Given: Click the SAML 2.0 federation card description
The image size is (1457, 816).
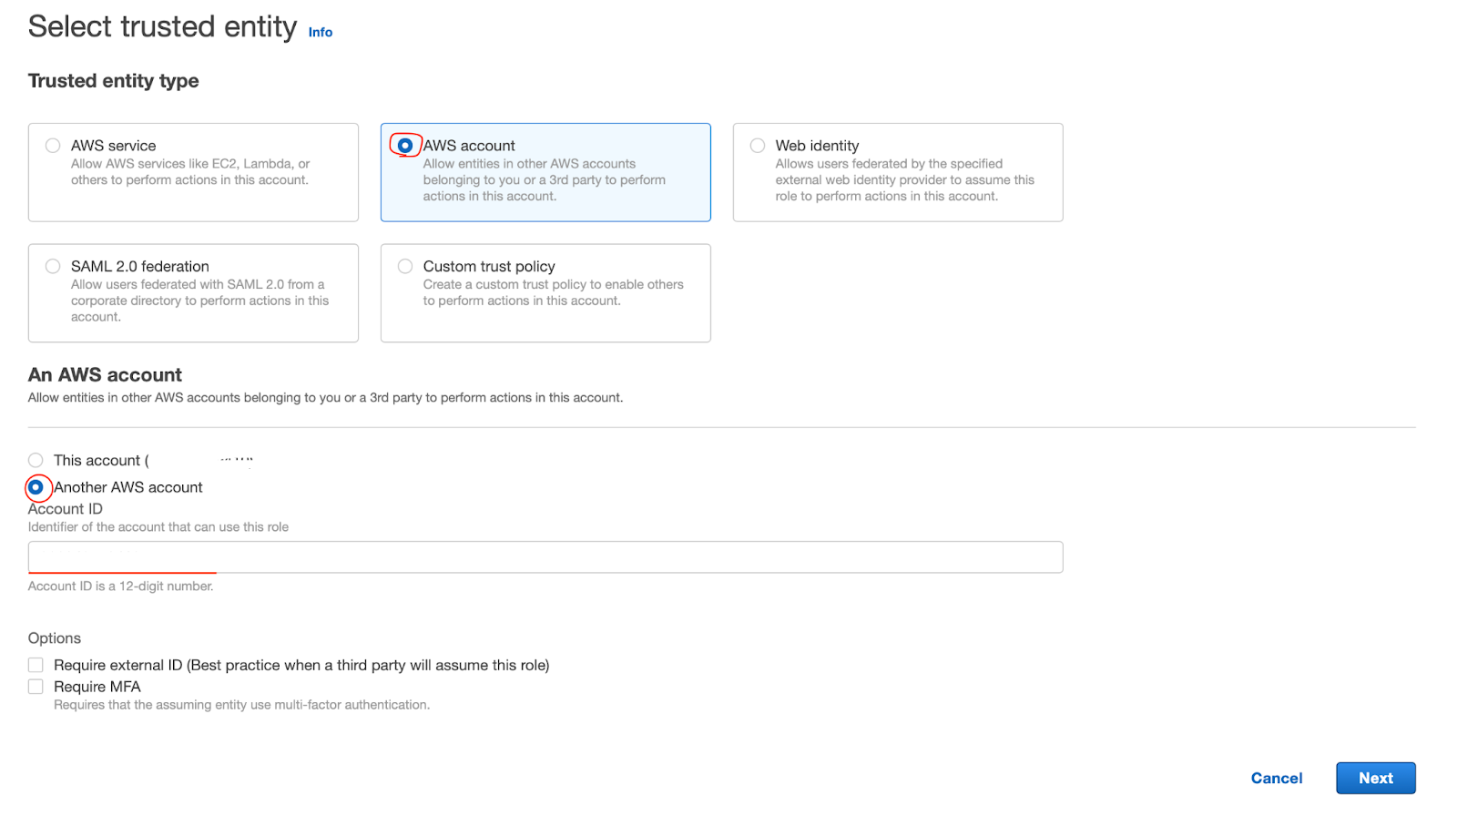Looking at the screenshot, I should tap(199, 301).
